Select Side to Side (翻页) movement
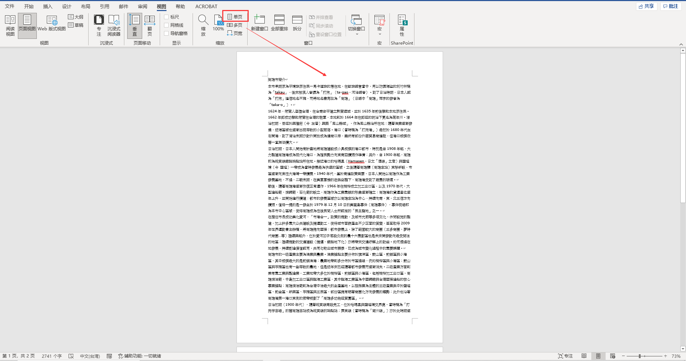The image size is (686, 361). 150,26
